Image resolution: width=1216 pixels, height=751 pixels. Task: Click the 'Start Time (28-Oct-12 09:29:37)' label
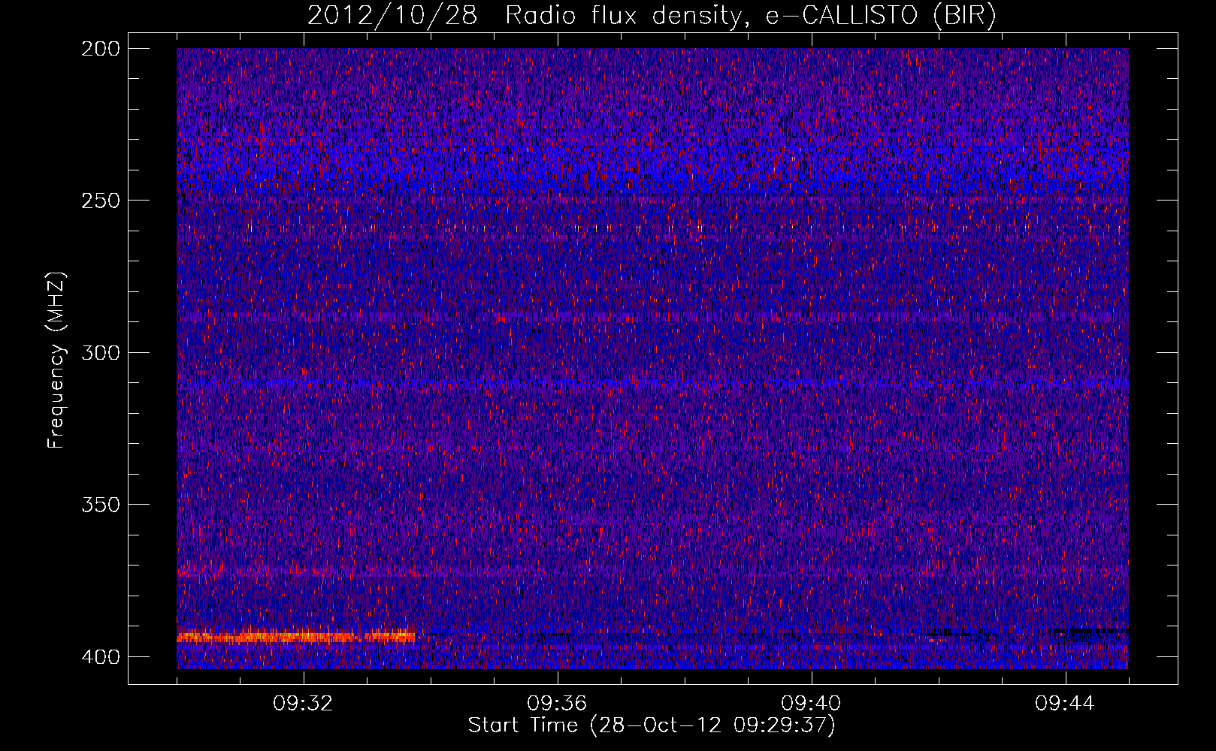click(x=652, y=725)
